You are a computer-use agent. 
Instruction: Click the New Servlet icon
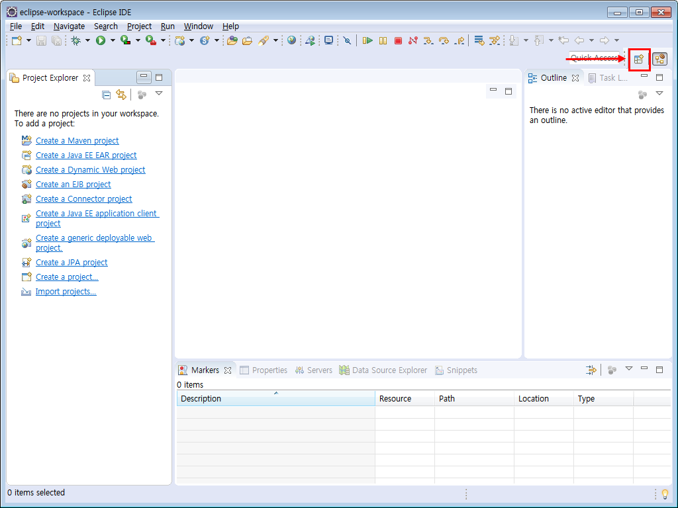[205, 40]
